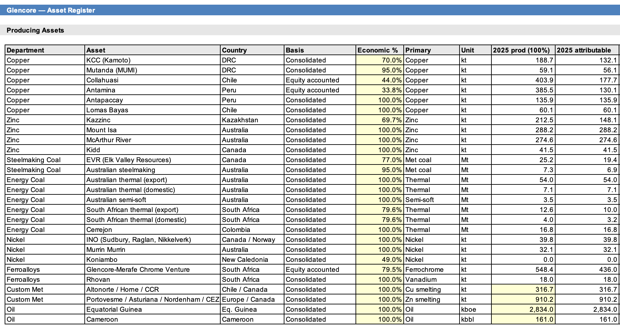Screen dimensions: 620x325
Task: Click the "Economic %" column header
Action: pos(380,50)
